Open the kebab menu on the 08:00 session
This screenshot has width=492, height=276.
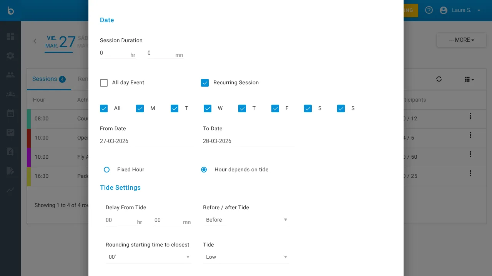point(470,116)
